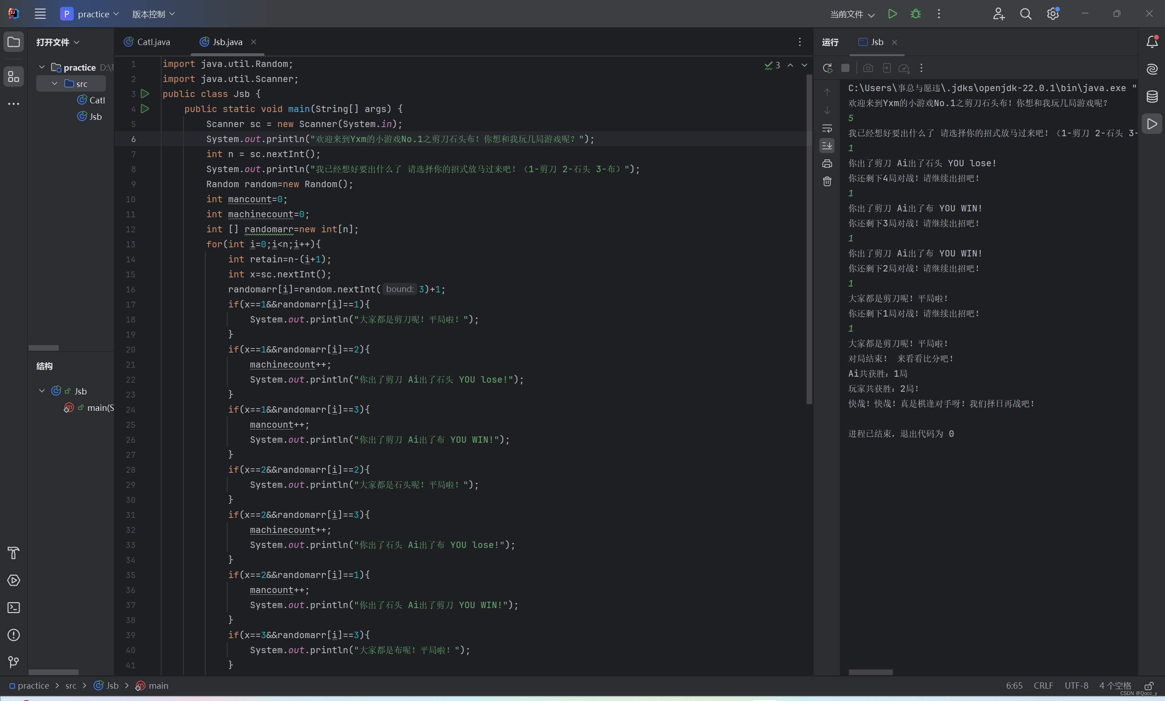Image resolution: width=1165 pixels, height=701 pixels.
Task: Open the Terminal tool window
Action: pyautogui.click(x=14, y=608)
